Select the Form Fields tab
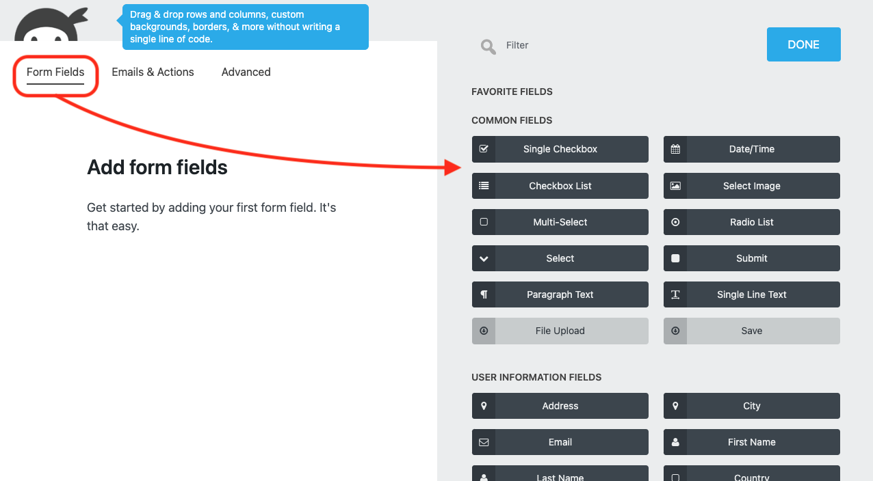Viewport: 873px width, 481px height. click(55, 72)
